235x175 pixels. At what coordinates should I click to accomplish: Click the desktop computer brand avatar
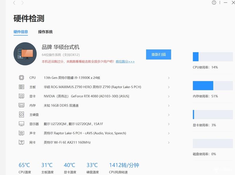click(25, 54)
